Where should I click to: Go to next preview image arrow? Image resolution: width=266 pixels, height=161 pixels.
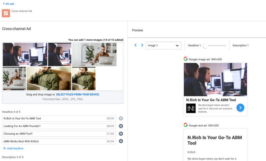tap(142, 45)
